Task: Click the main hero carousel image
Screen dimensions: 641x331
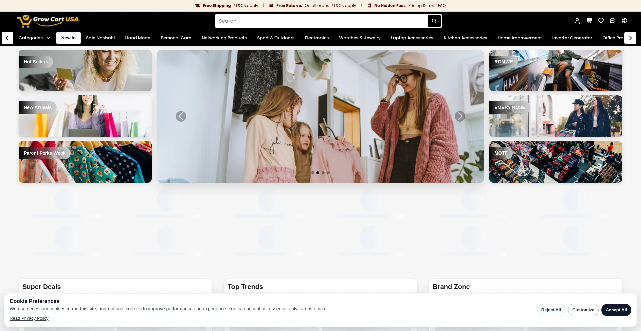Action: click(x=320, y=116)
